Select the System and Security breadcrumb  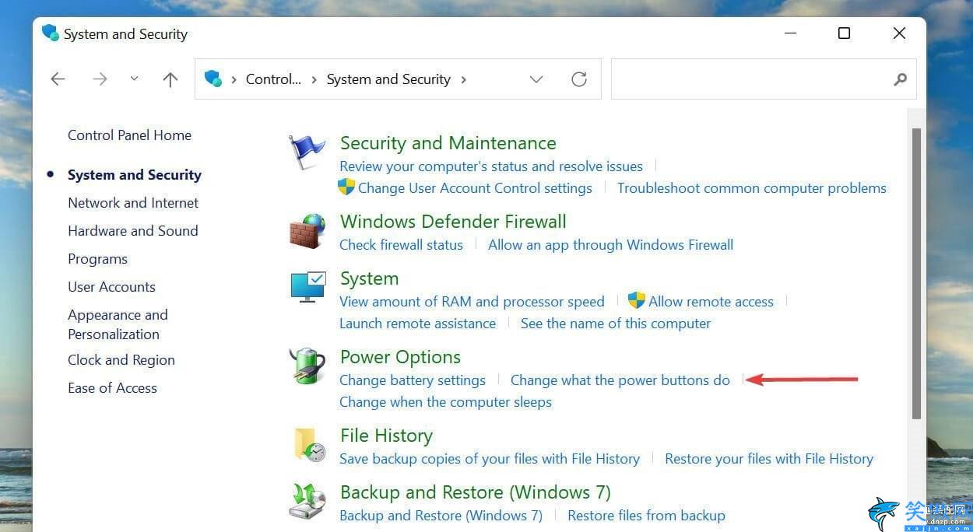coord(388,79)
